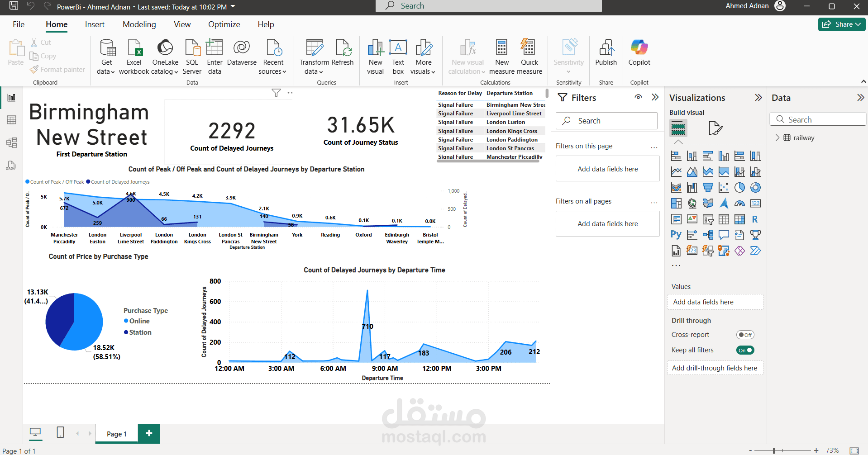The image size is (868, 455).
Task: Click the Filters pane search field
Action: (606, 121)
